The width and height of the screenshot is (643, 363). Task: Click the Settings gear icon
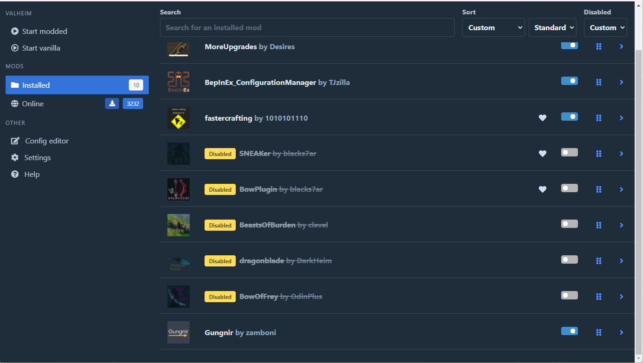15,158
